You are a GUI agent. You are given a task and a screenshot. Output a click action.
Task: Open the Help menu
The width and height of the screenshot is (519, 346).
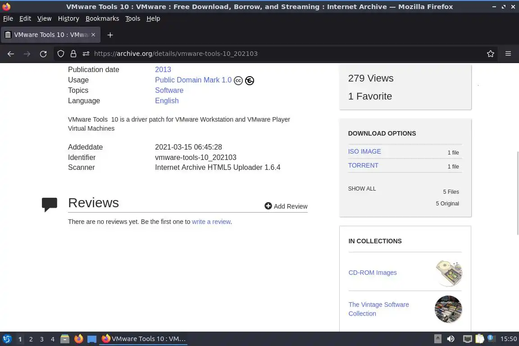pos(153,18)
